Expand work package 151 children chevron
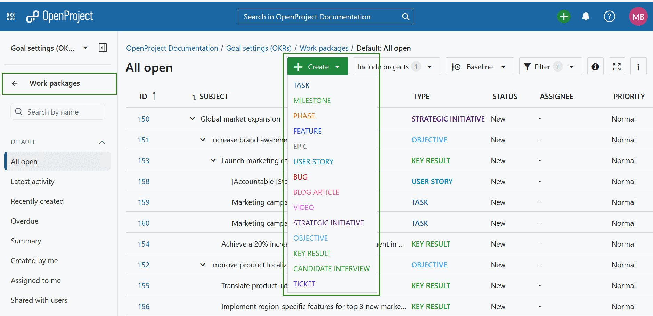The height and width of the screenshot is (316, 653). pos(203,139)
